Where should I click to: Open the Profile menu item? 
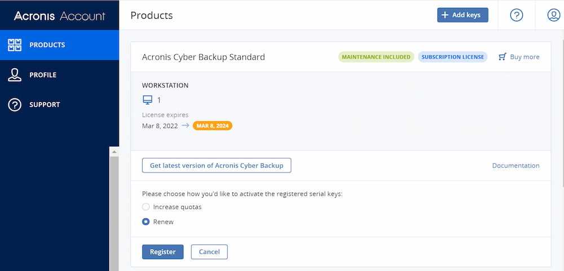(43, 75)
